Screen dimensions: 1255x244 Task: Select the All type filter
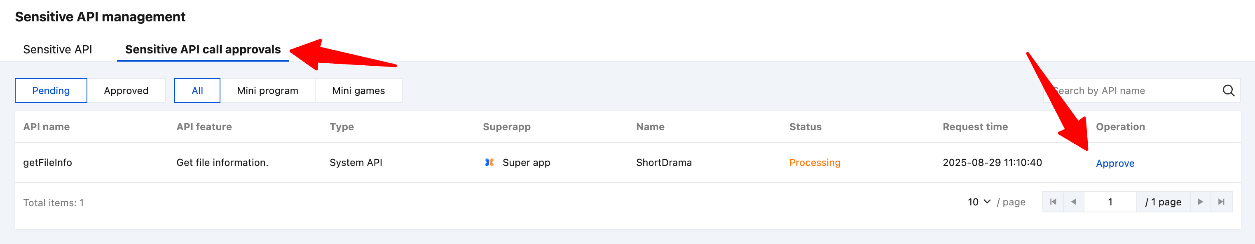(197, 90)
